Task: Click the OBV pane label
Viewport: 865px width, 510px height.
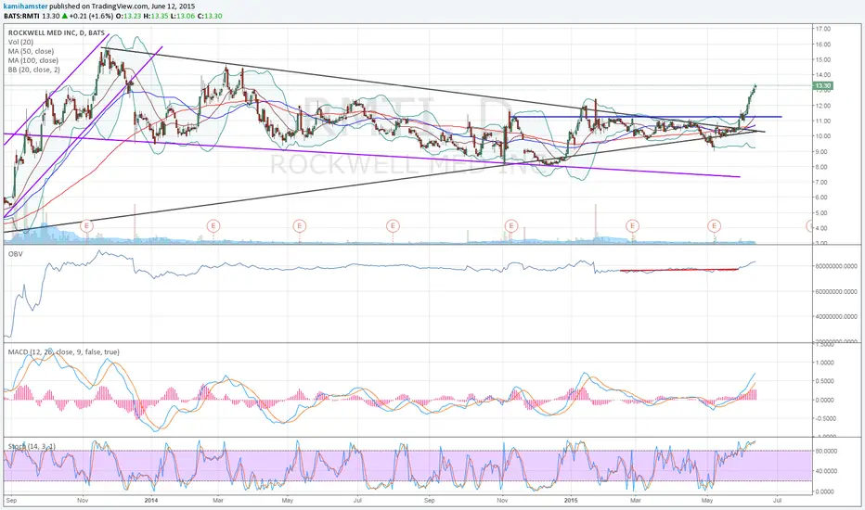Action: pos(15,254)
